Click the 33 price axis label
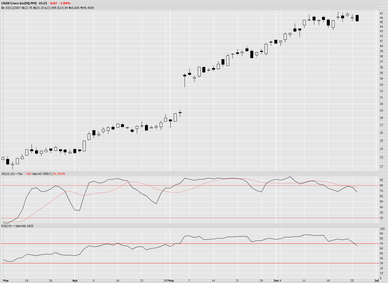The image size is (388, 283). [x=381, y=85]
